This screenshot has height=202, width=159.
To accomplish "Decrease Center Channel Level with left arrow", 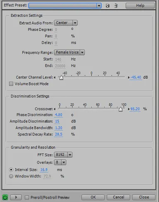I will point(55,78).
